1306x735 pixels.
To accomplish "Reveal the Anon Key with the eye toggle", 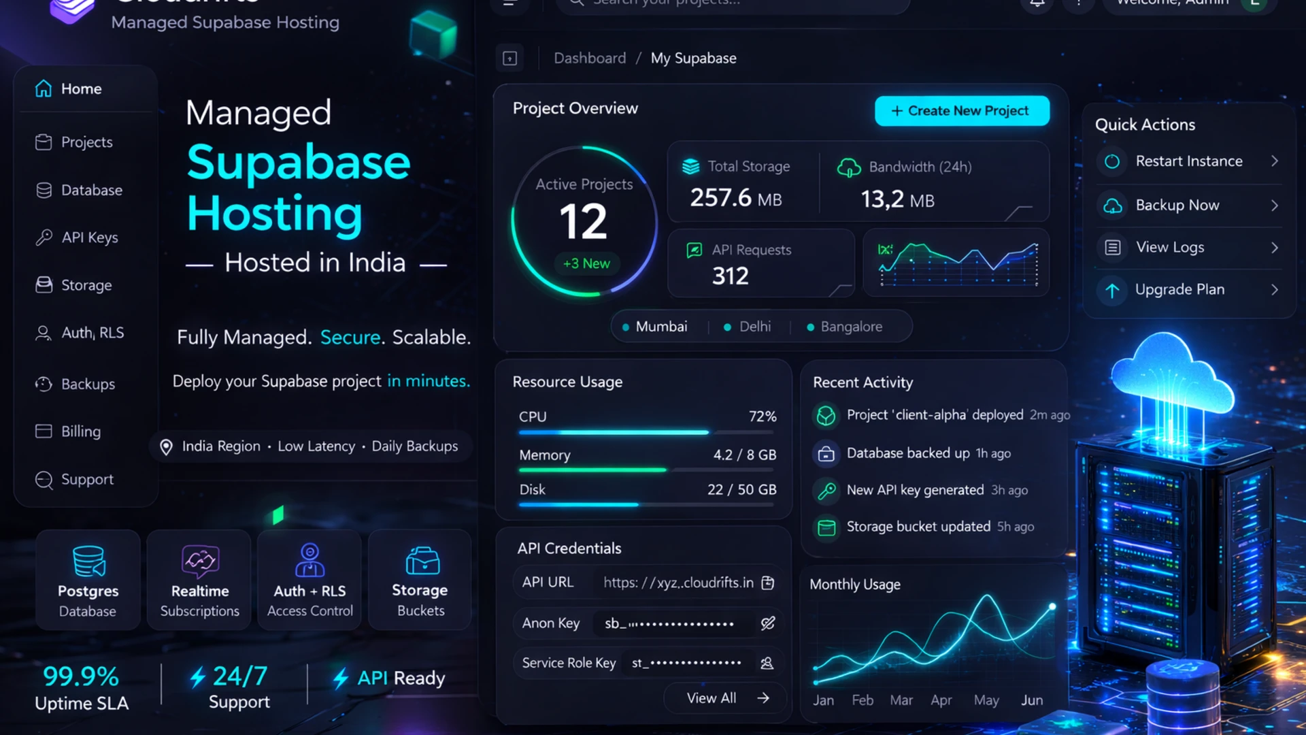I will point(768,623).
